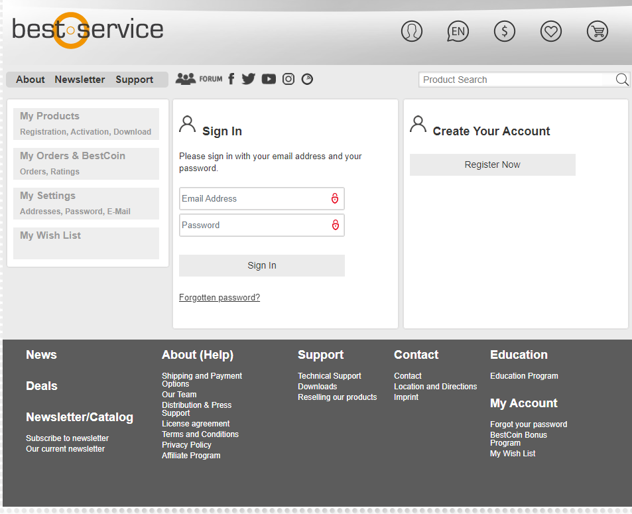
Task: Click the red lock icon in Email field
Action: (x=334, y=198)
